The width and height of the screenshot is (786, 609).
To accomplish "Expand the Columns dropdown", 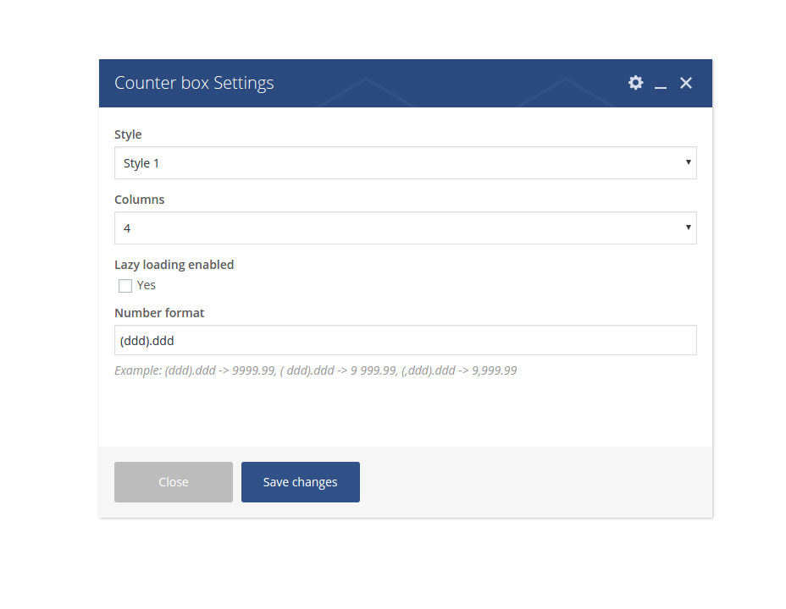I will pyautogui.click(x=405, y=228).
